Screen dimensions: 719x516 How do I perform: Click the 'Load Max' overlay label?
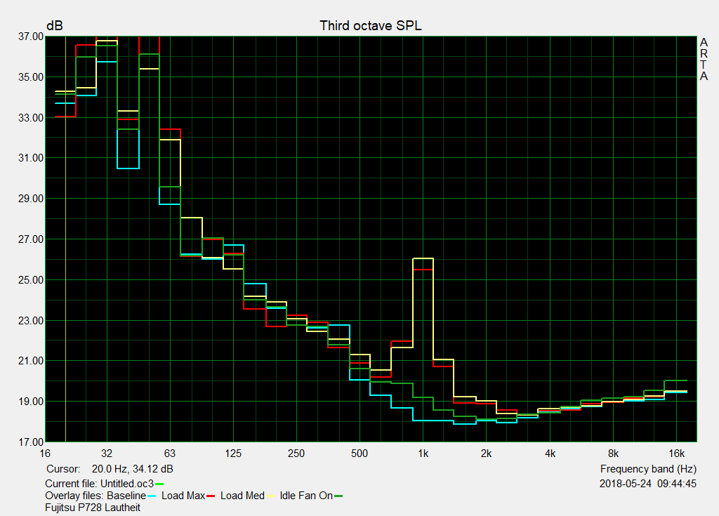(183, 496)
